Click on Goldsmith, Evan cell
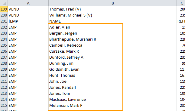 112,69
